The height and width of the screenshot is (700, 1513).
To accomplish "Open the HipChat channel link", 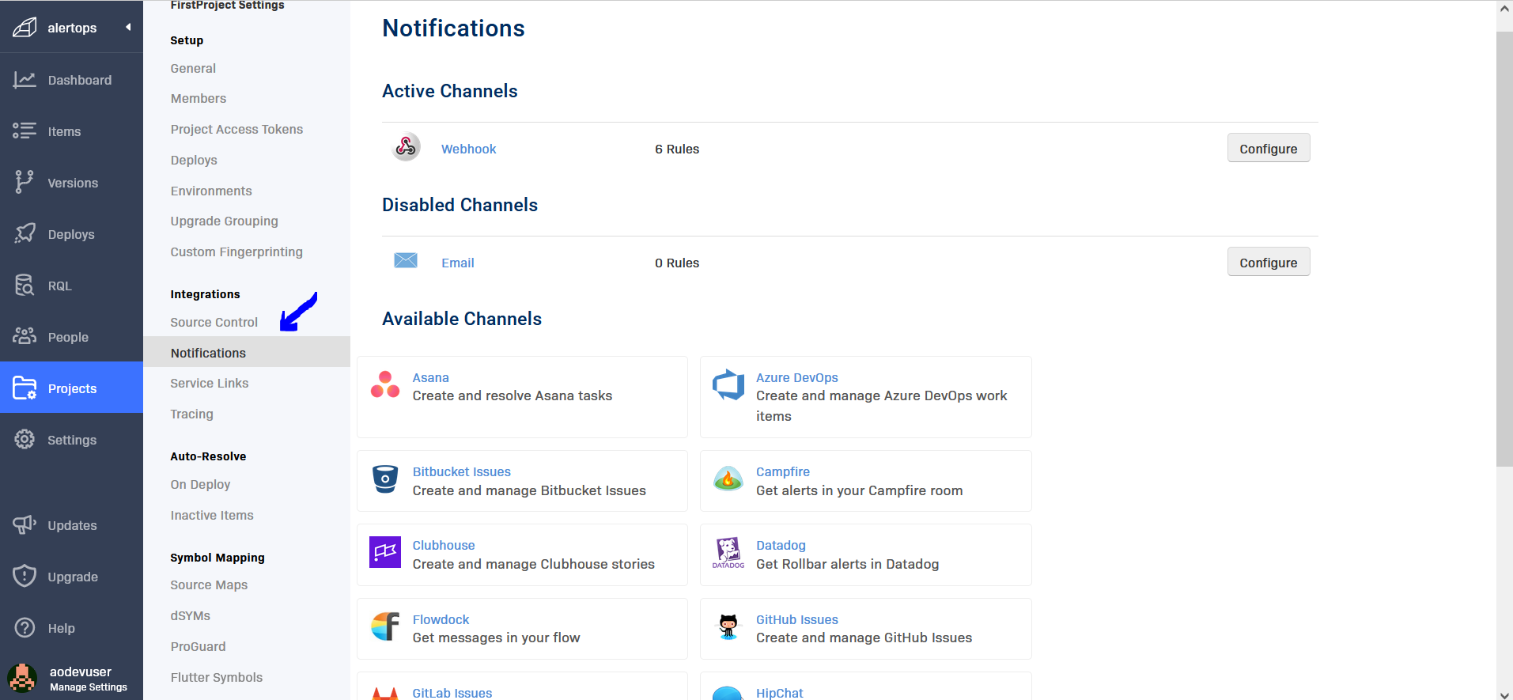I will 779,693.
